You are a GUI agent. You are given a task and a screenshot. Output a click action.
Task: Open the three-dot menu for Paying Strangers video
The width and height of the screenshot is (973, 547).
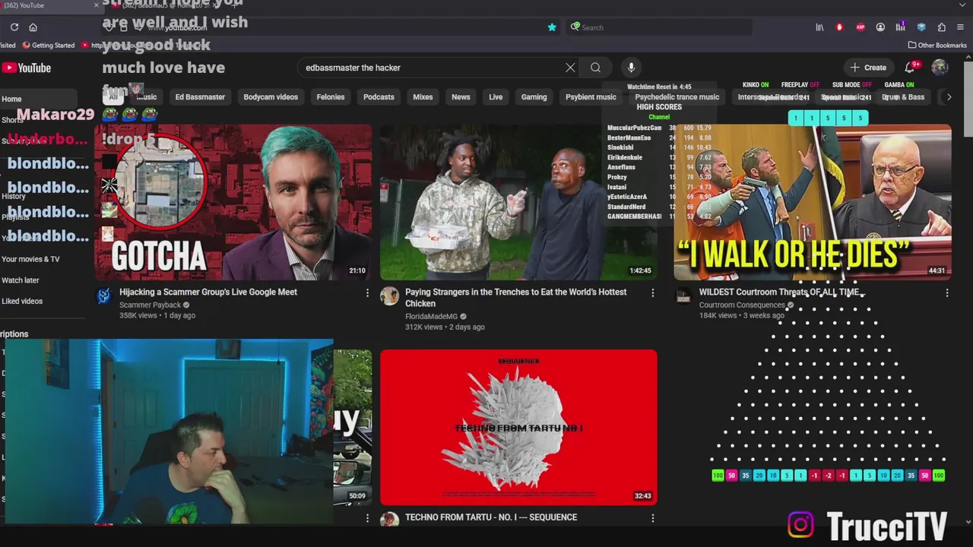[652, 292]
